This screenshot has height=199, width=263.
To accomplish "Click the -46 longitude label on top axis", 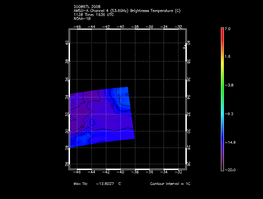I will coord(77,26).
